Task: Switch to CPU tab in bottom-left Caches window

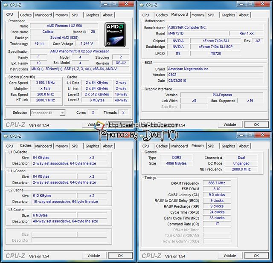Action: [x=9, y=146]
